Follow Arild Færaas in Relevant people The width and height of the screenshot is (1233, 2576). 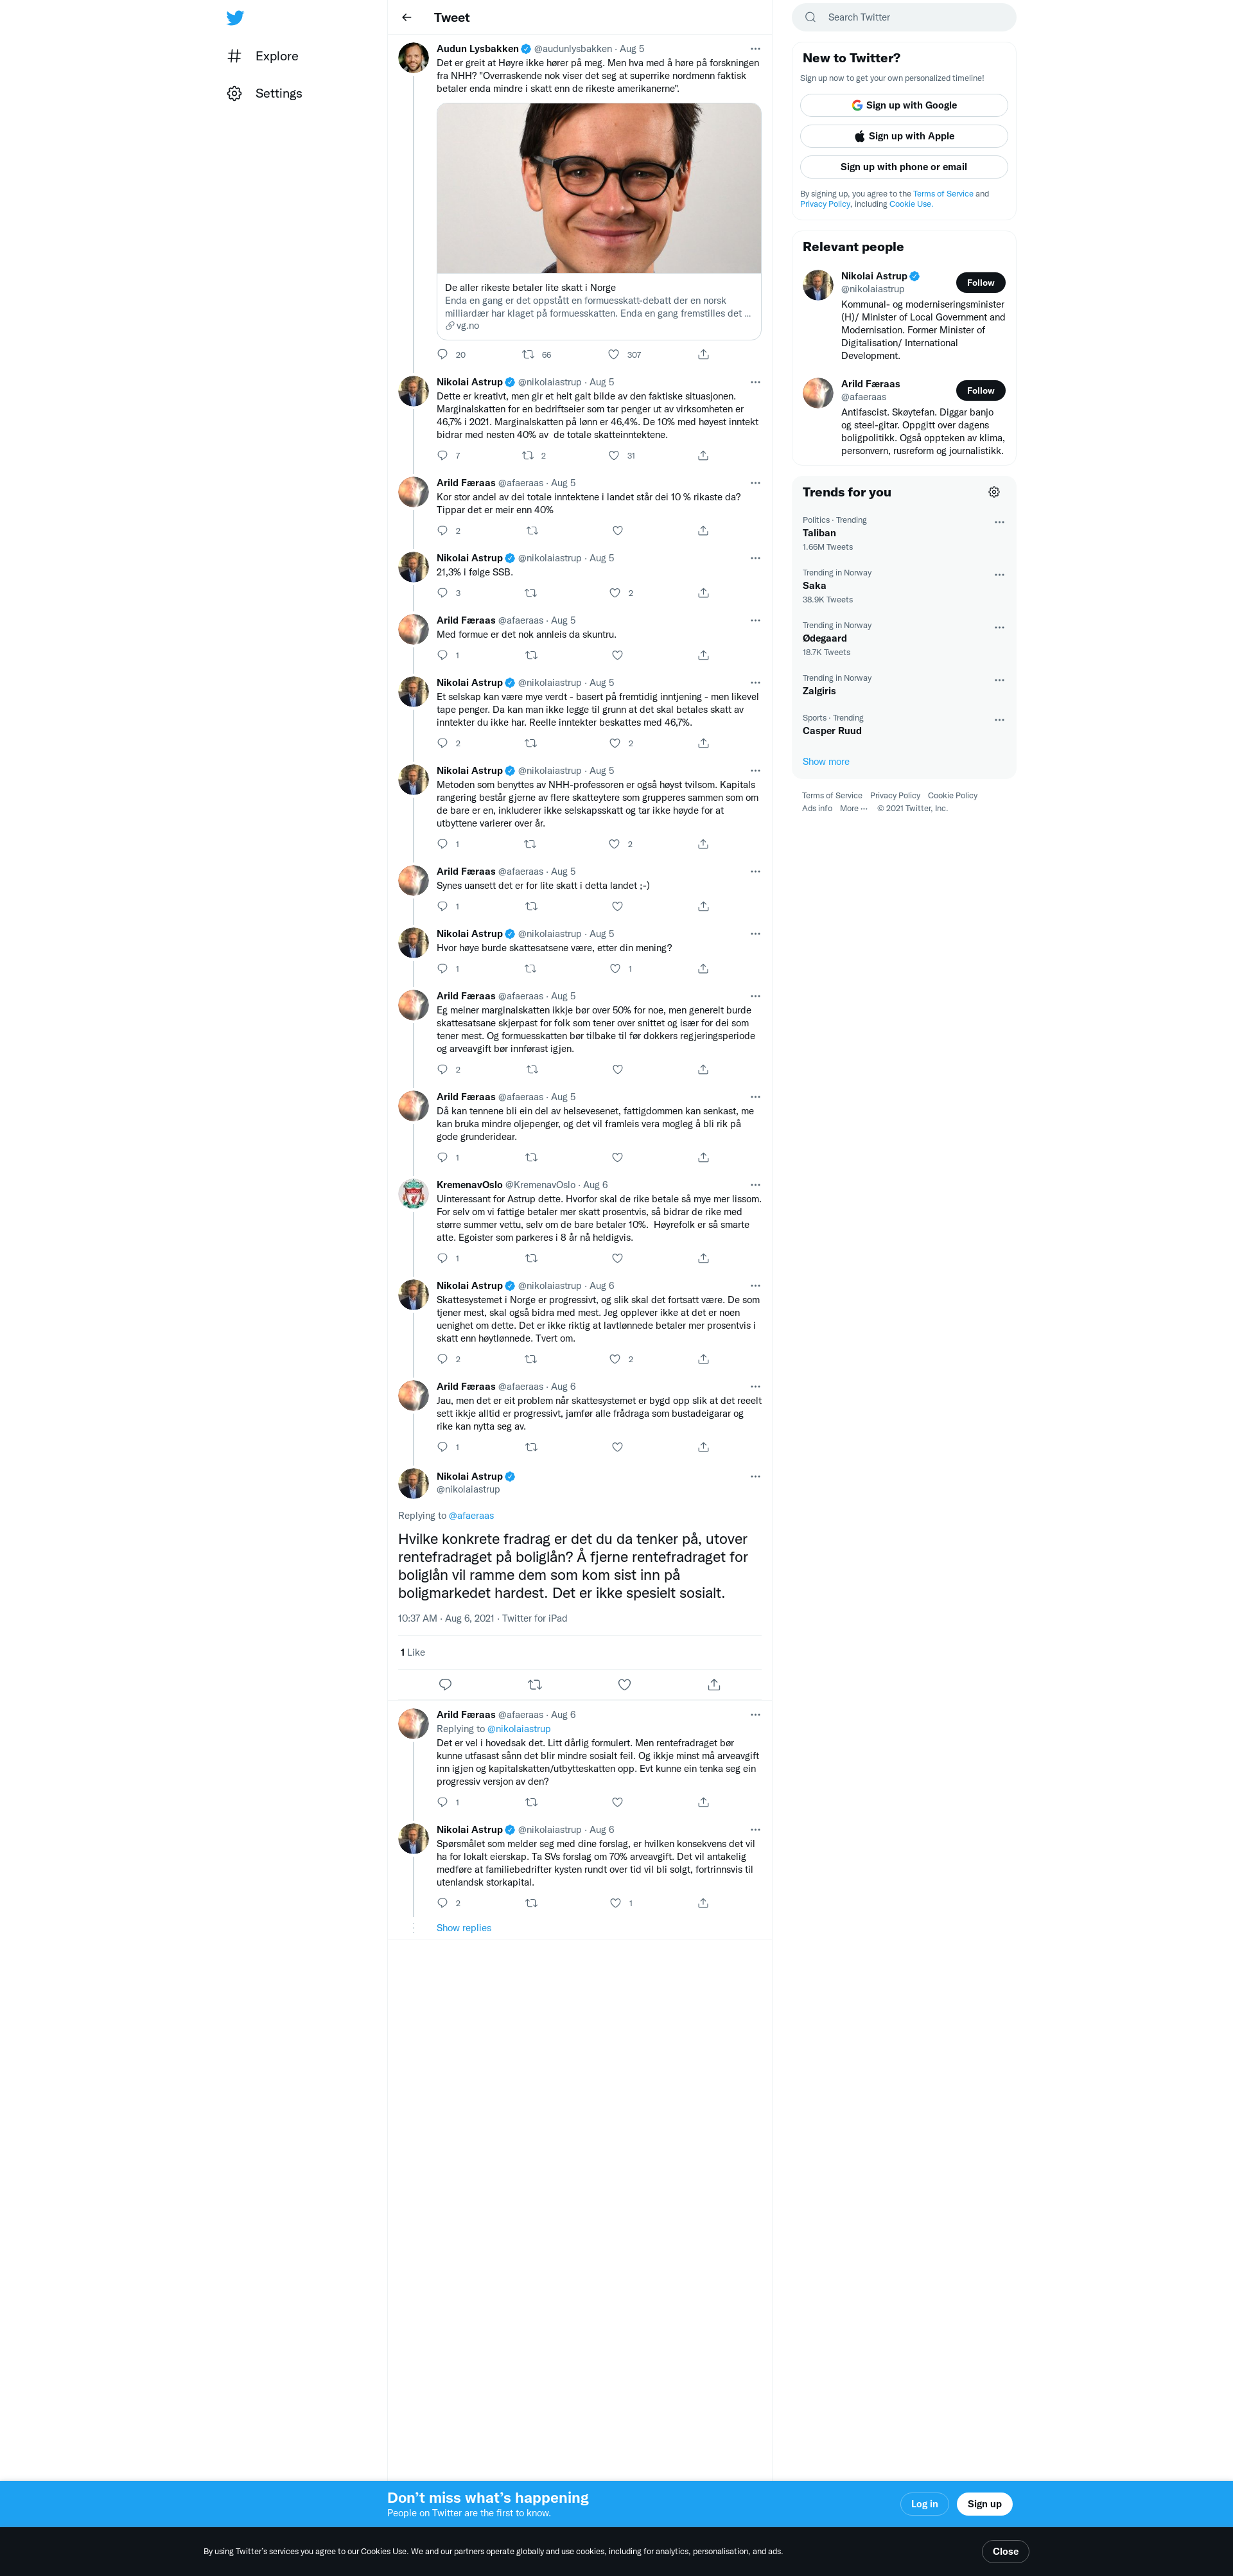pyautogui.click(x=980, y=391)
